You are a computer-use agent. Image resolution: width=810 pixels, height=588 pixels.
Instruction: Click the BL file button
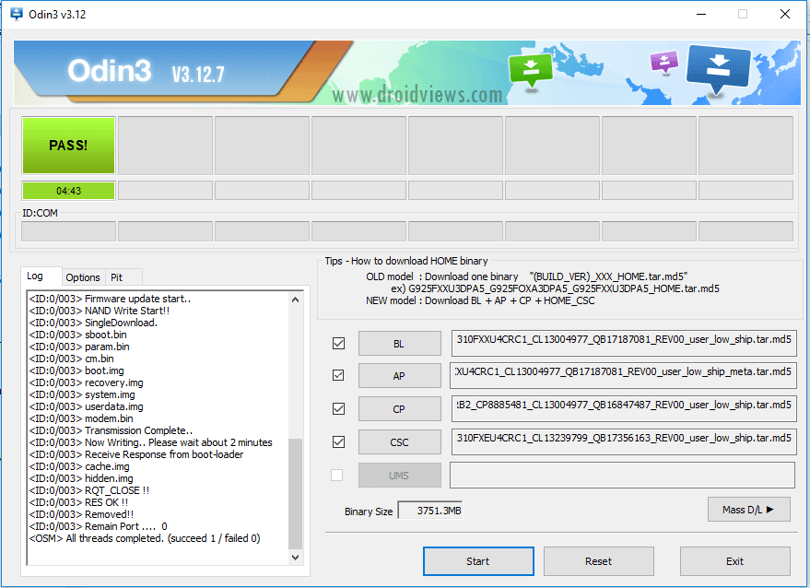click(399, 344)
